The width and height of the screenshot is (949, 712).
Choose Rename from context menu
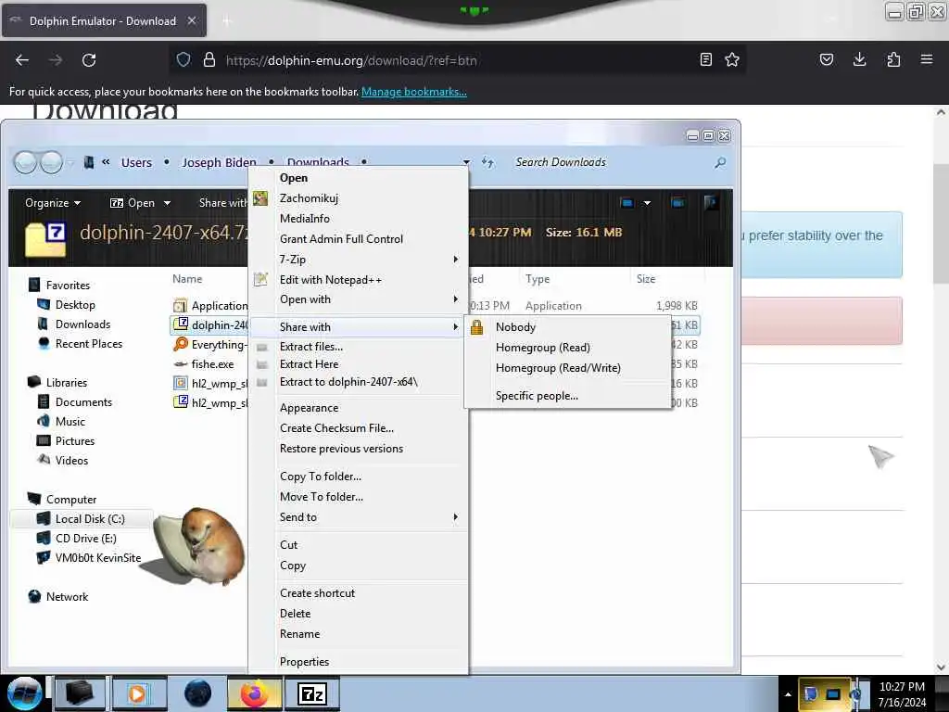359,634
